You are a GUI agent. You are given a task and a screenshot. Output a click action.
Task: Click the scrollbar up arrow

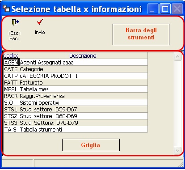point(177,57)
